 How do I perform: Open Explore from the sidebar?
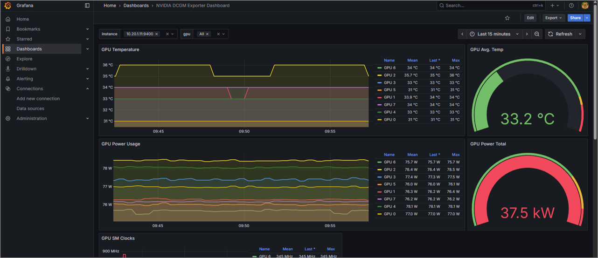coord(24,59)
